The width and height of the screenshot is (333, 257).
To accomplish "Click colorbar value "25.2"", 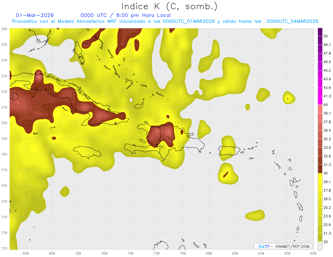I will pos(327,208).
